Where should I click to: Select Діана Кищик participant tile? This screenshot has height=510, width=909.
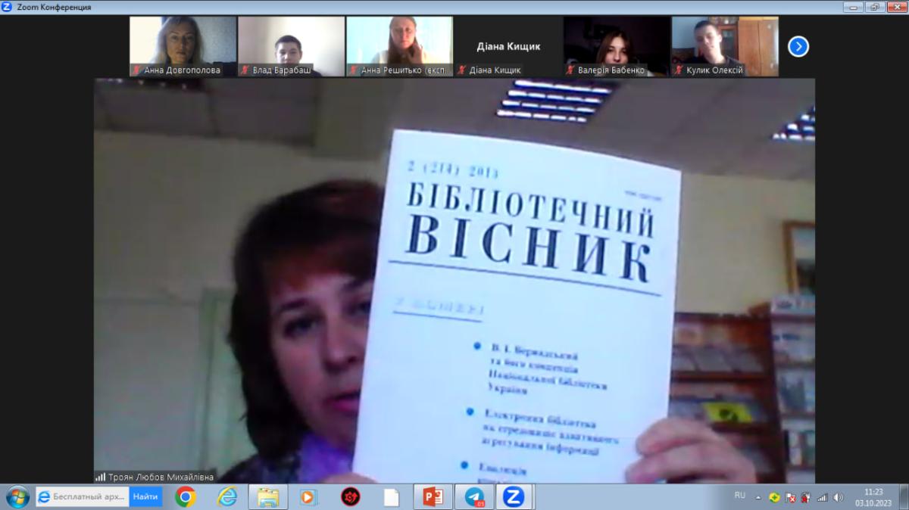(x=508, y=46)
